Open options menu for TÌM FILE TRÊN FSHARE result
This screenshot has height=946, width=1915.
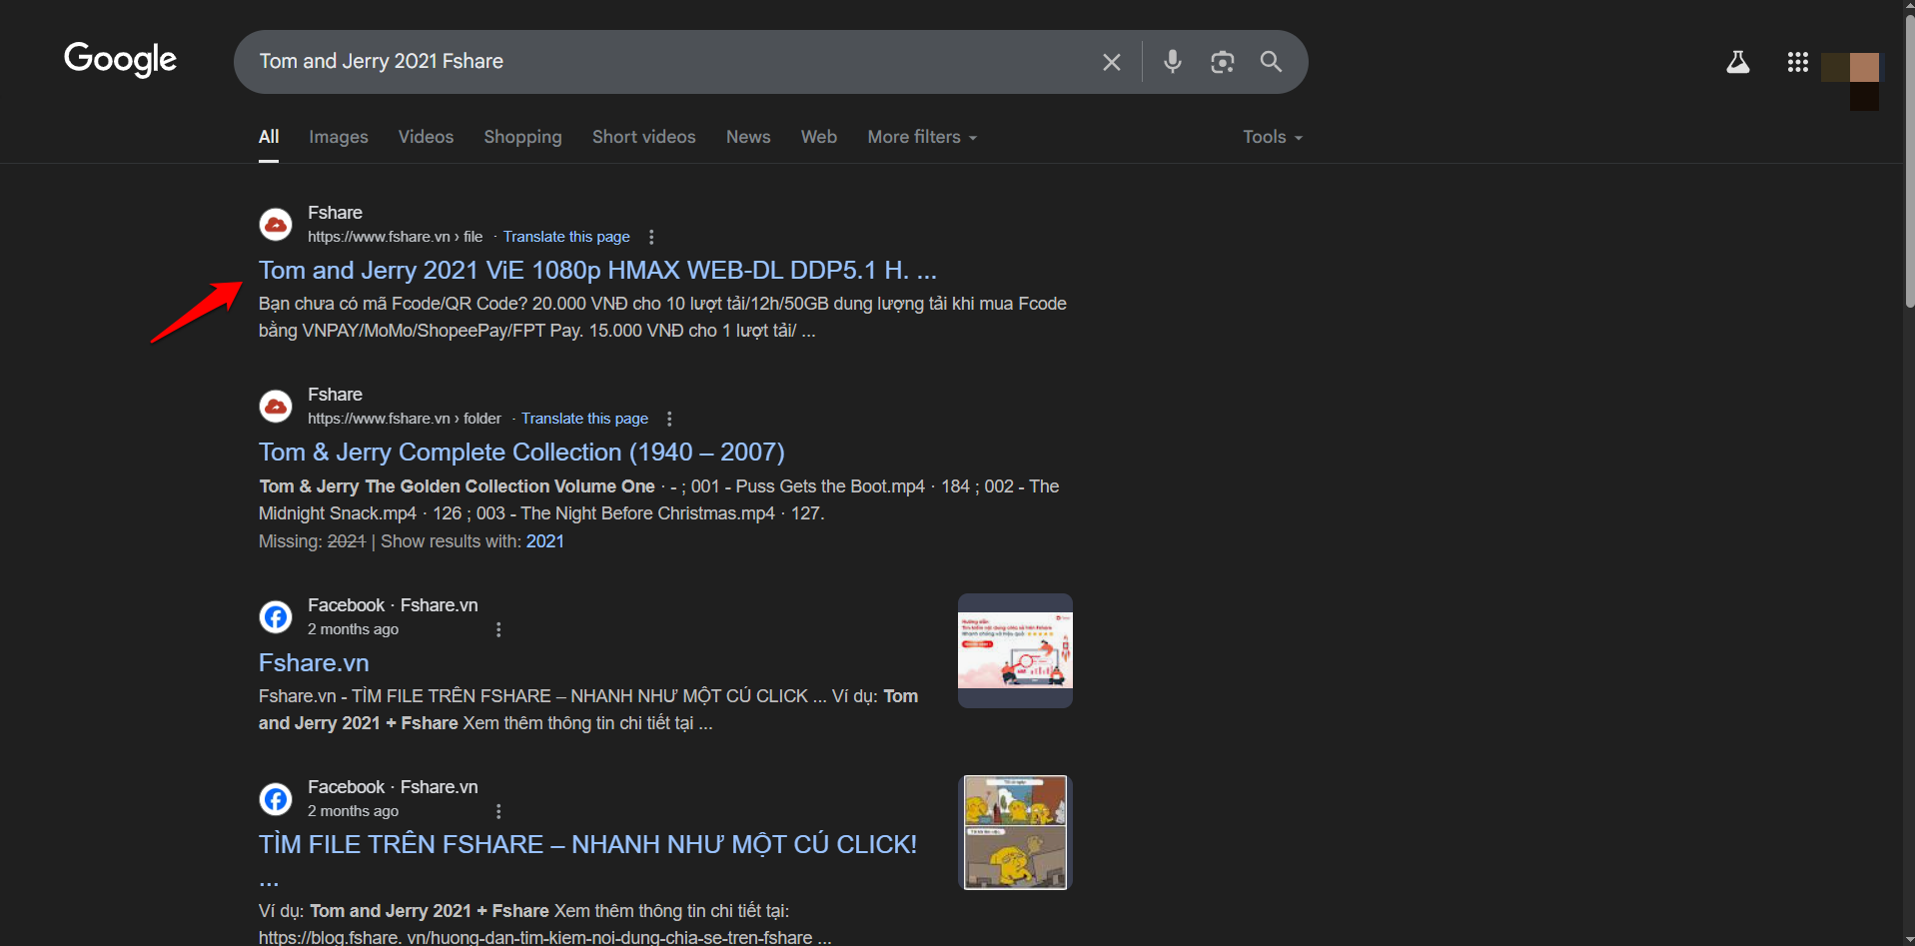(x=498, y=811)
